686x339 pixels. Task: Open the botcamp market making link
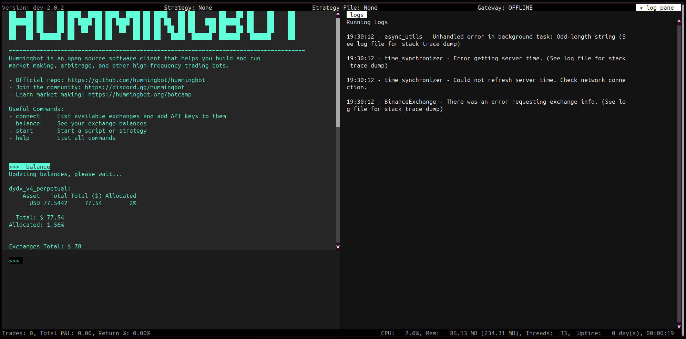[x=140, y=94]
